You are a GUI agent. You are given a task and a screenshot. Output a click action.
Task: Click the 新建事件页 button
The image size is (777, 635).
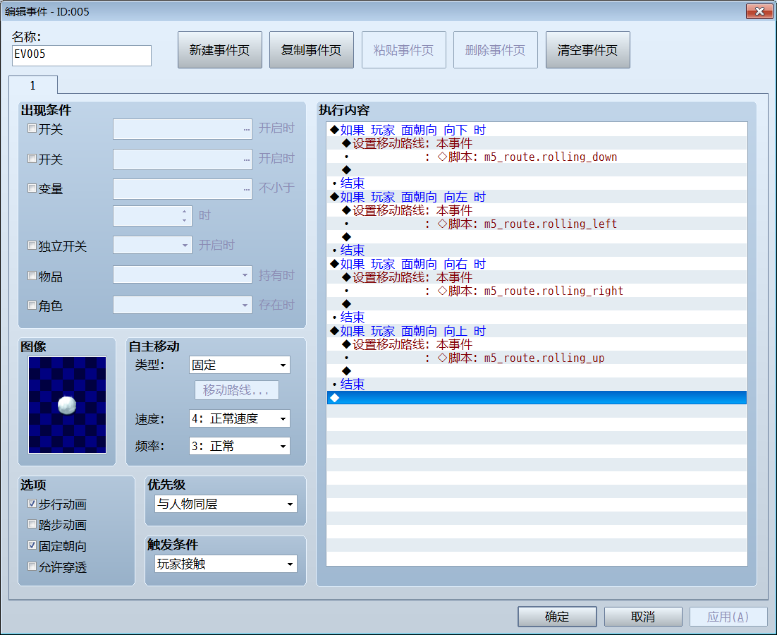point(219,49)
